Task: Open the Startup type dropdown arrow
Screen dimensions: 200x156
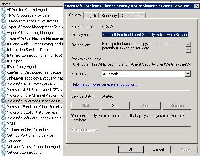Action: (188, 74)
